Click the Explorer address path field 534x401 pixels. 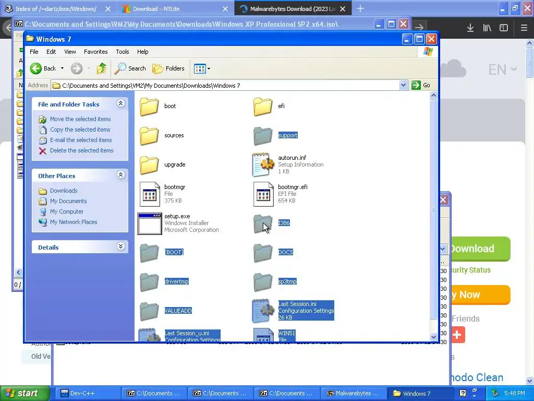(x=225, y=85)
